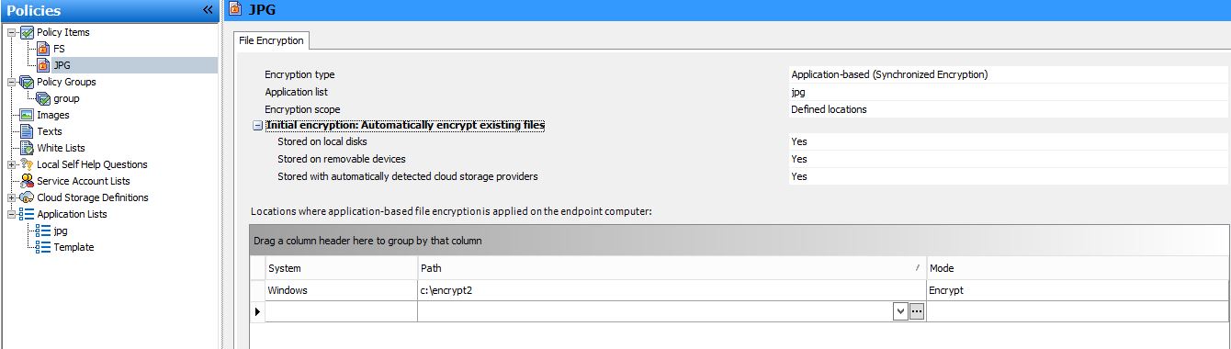The image size is (1231, 349).
Task: Select the Service Account Lists icon
Action: [x=27, y=181]
